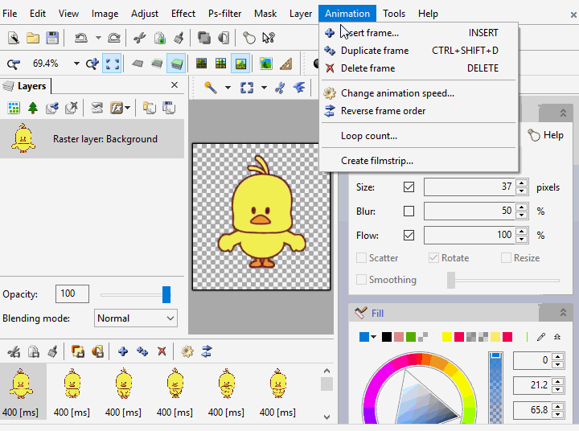The image size is (579, 431).
Task: Click the black color swatch in Fill
Action: tap(387, 337)
